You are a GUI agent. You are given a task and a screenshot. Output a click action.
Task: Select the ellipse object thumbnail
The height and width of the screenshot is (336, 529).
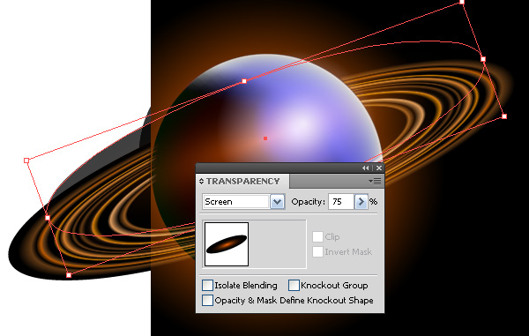point(227,244)
